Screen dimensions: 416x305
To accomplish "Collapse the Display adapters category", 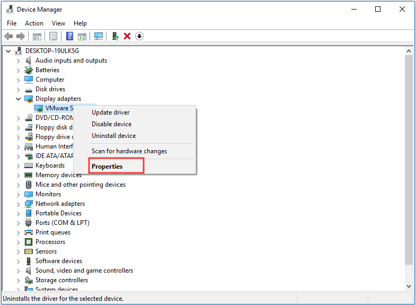I will [19, 99].
